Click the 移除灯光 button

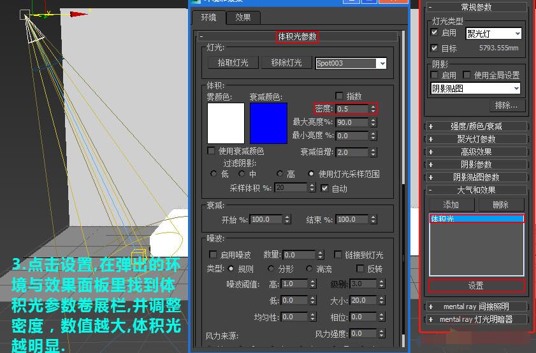pyautogui.click(x=286, y=63)
